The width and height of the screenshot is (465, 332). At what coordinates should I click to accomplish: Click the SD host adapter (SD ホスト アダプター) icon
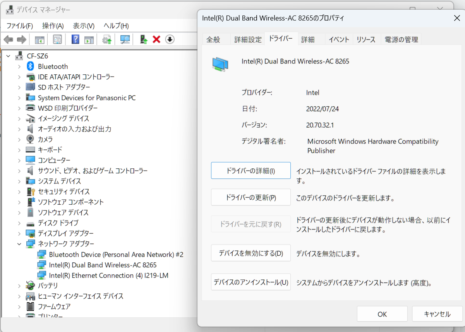[30, 87]
